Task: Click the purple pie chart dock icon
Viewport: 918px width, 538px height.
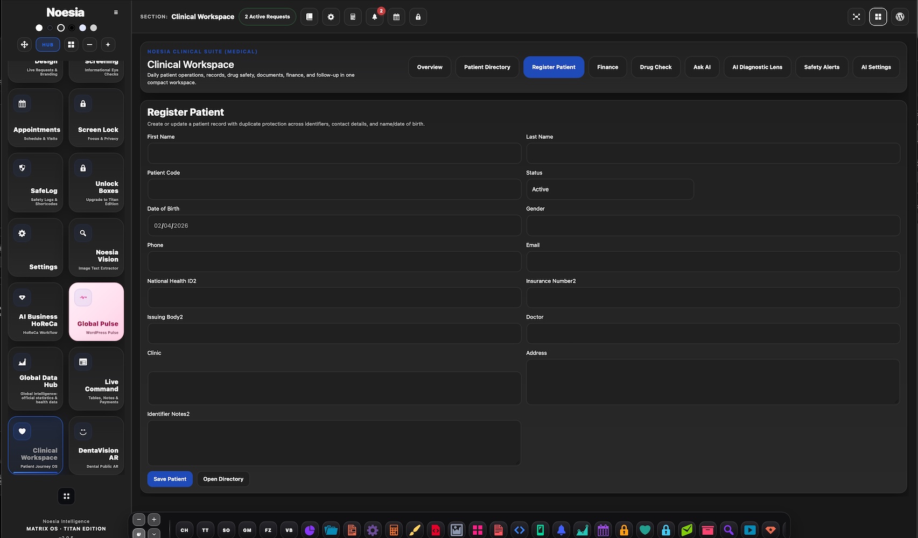Action: click(x=310, y=530)
